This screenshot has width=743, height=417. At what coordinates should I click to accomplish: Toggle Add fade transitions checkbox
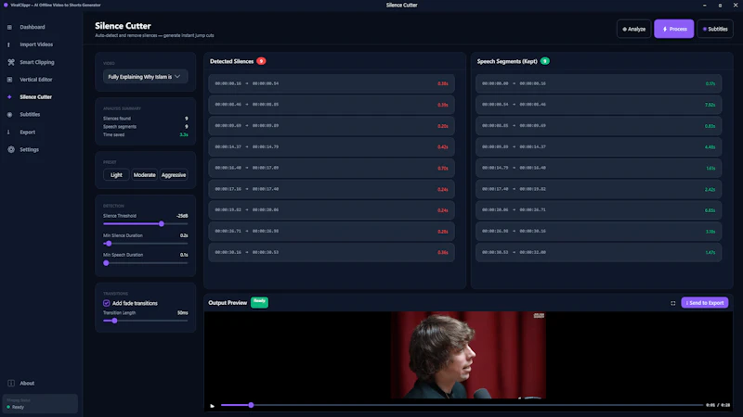pos(106,303)
